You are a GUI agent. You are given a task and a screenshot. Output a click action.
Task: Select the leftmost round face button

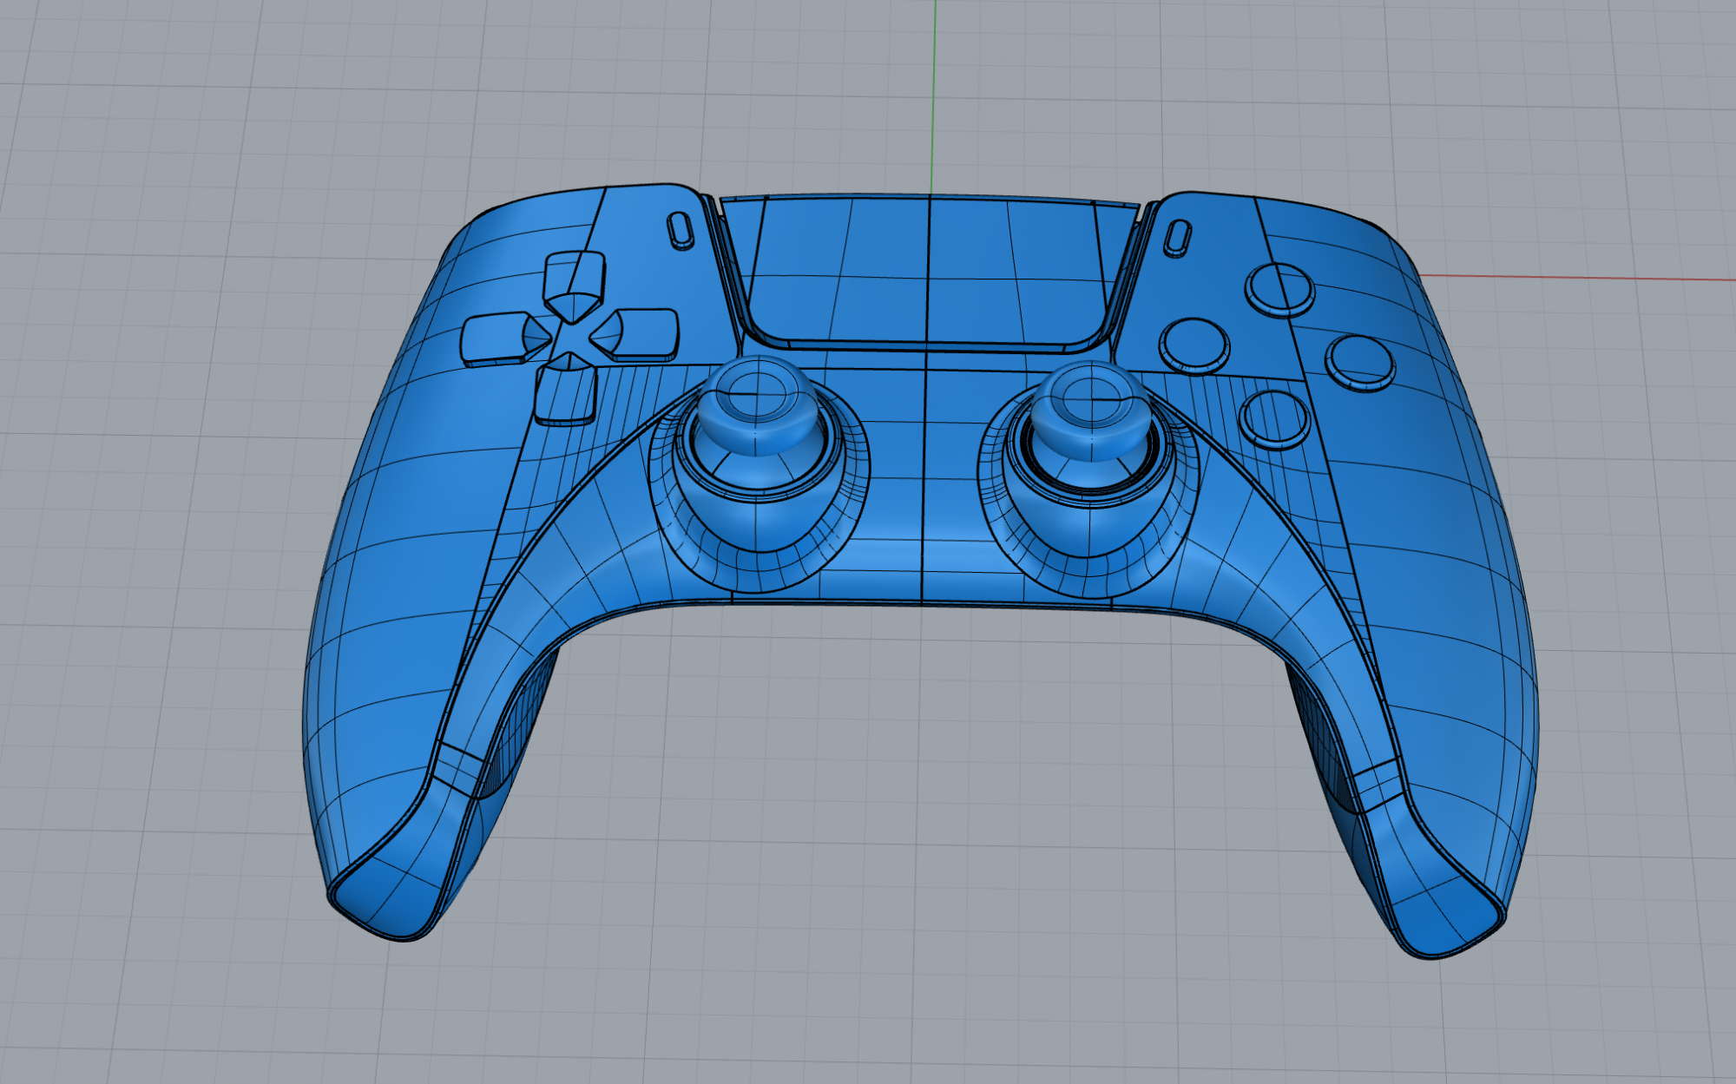coord(1194,345)
